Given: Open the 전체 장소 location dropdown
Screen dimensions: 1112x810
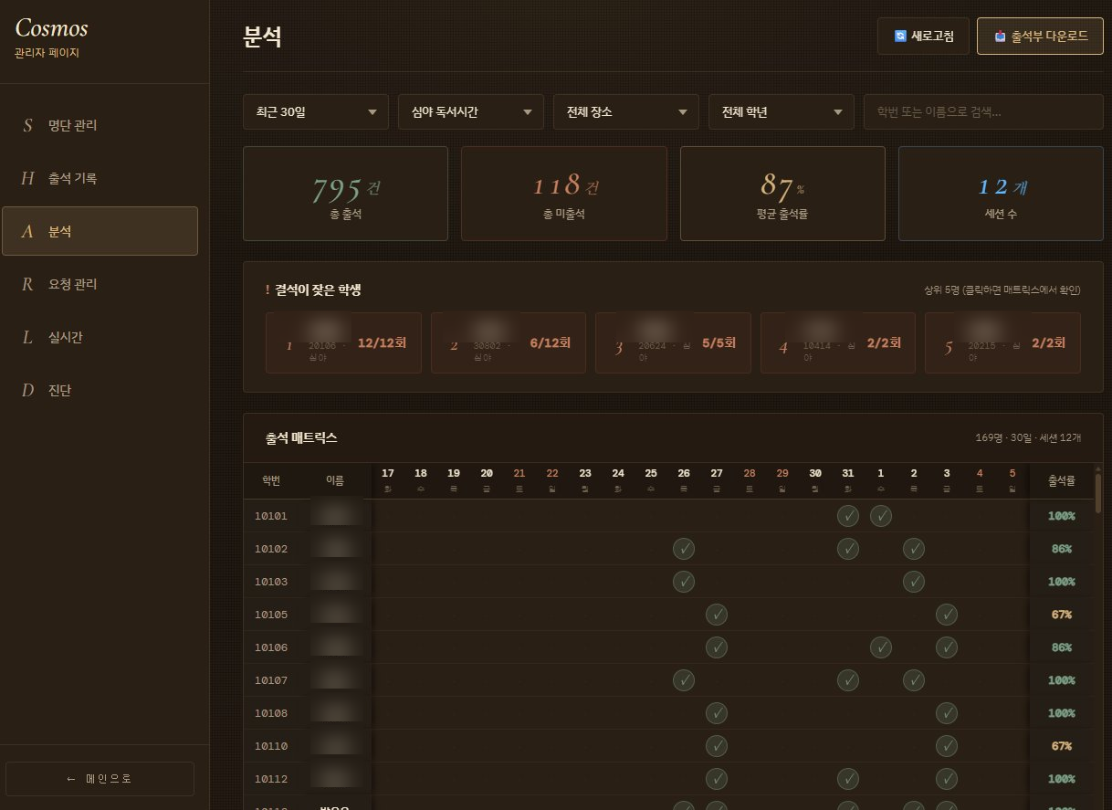Looking at the screenshot, I should tap(626, 112).
